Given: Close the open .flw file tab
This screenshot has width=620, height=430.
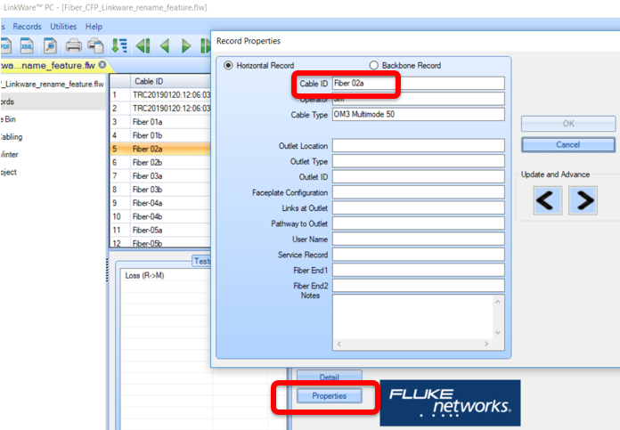Looking at the screenshot, I should [102, 65].
